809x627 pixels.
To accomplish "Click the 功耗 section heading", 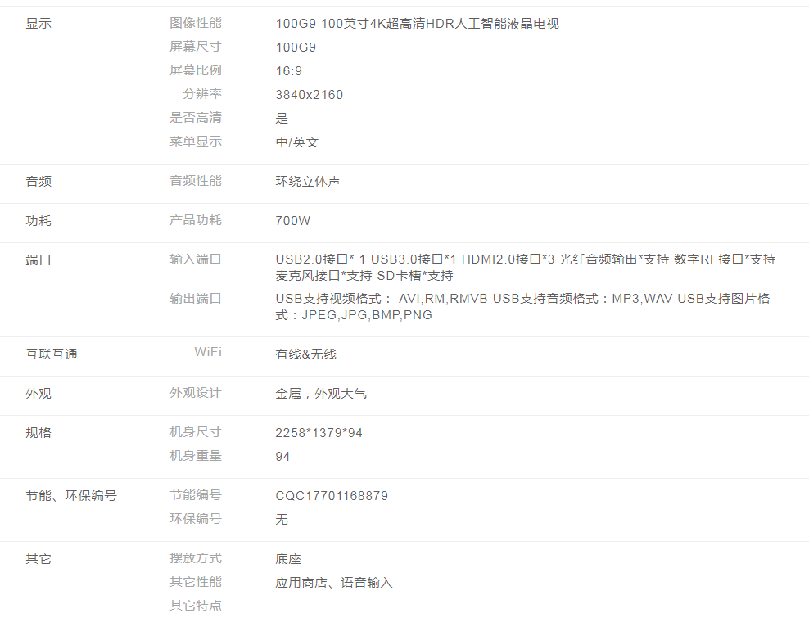I will pos(38,220).
